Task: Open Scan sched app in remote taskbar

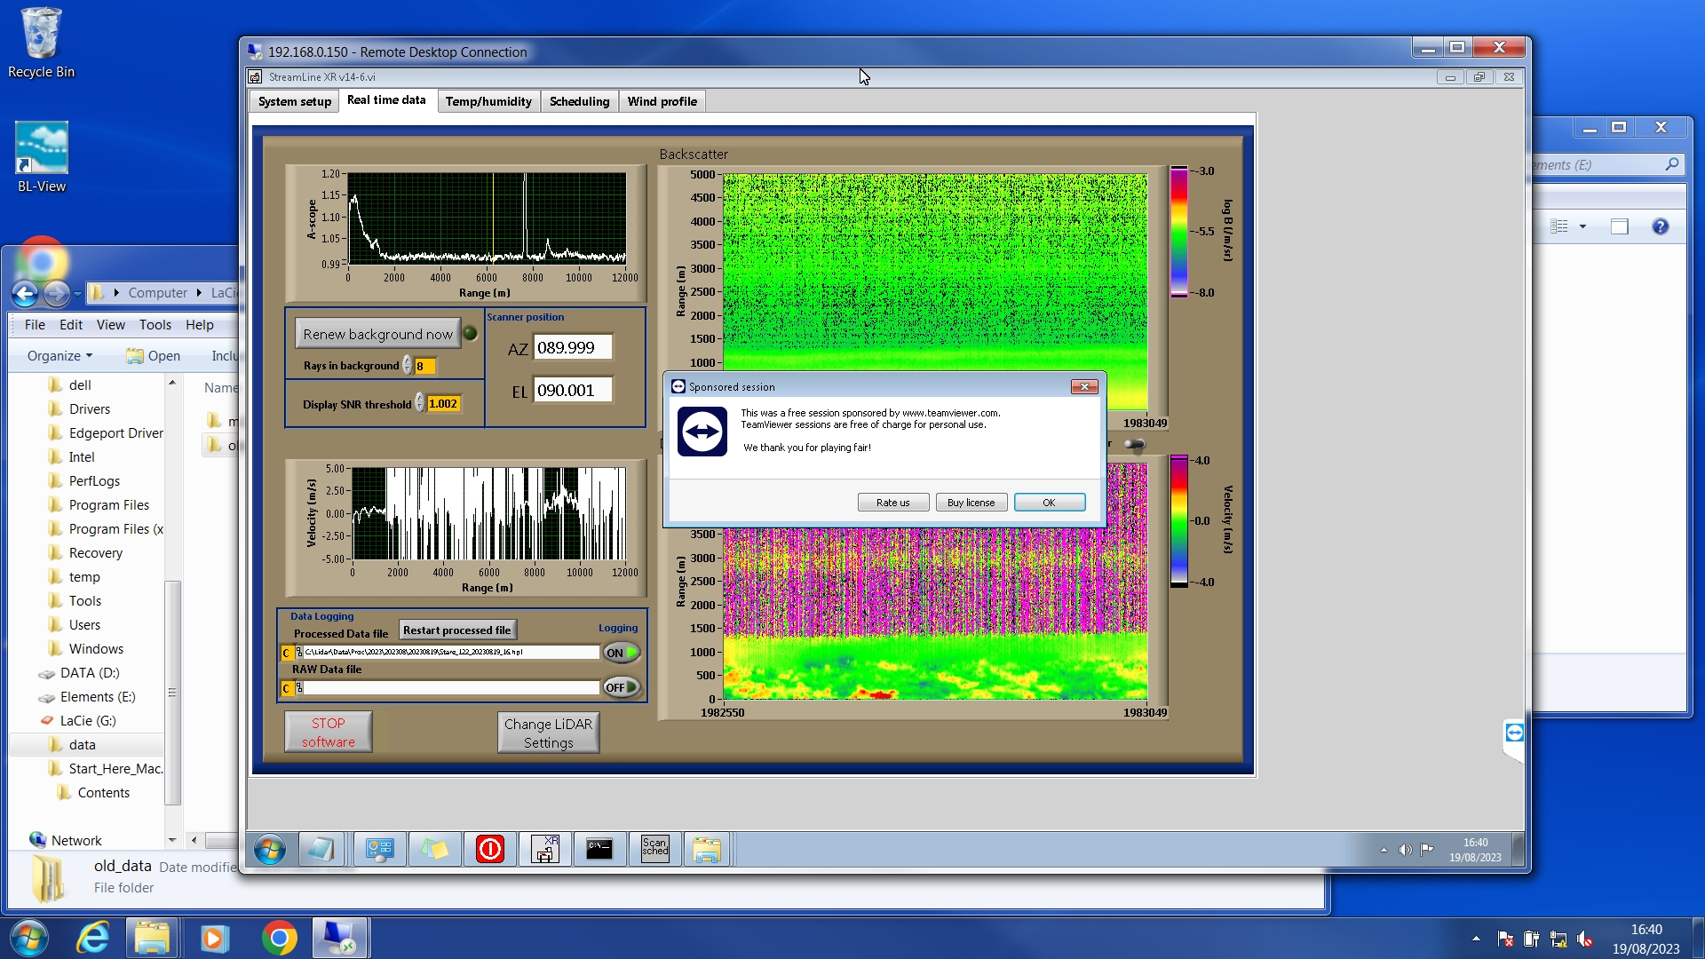Action: pyautogui.click(x=654, y=849)
